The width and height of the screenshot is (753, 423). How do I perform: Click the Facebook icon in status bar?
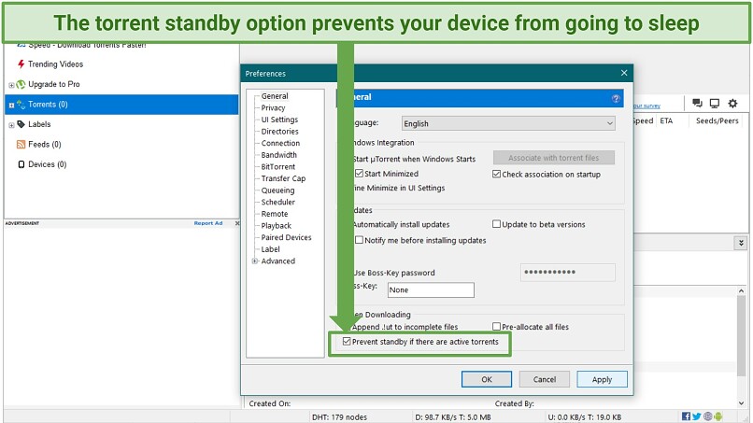click(686, 416)
